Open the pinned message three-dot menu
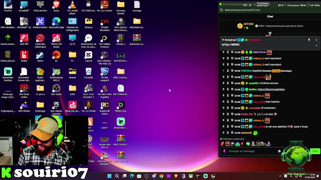 pos(316,40)
